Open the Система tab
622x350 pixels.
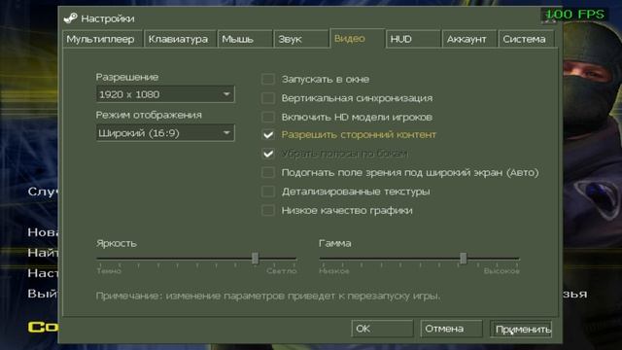[x=526, y=39]
